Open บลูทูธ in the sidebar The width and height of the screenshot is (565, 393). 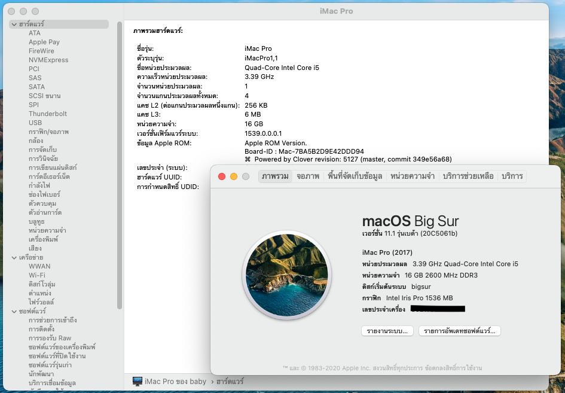pyautogui.click(x=36, y=221)
